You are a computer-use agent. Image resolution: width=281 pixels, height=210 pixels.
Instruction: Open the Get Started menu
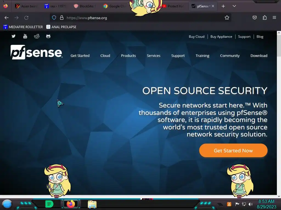[80, 56]
